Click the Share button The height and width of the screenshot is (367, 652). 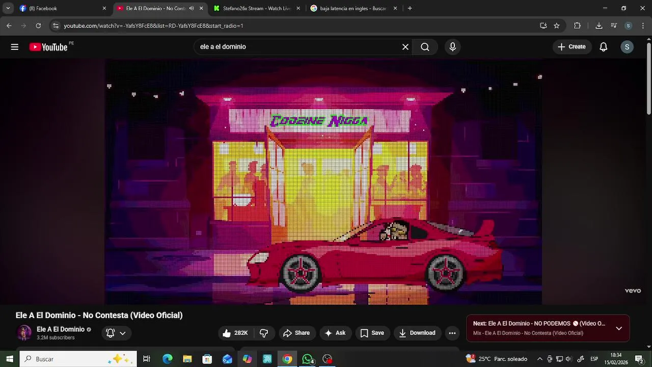pos(296,333)
